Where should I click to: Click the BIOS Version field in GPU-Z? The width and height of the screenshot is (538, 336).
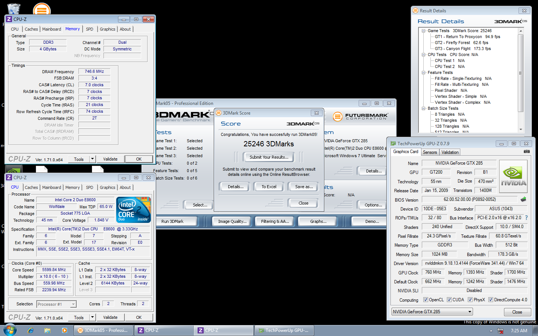coord(470,199)
